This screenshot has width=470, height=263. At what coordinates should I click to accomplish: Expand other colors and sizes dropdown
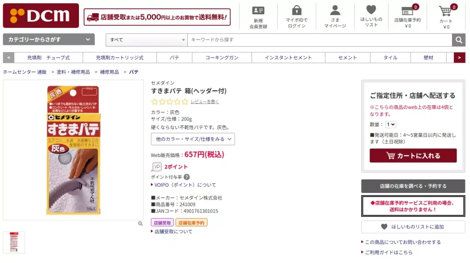(193, 139)
